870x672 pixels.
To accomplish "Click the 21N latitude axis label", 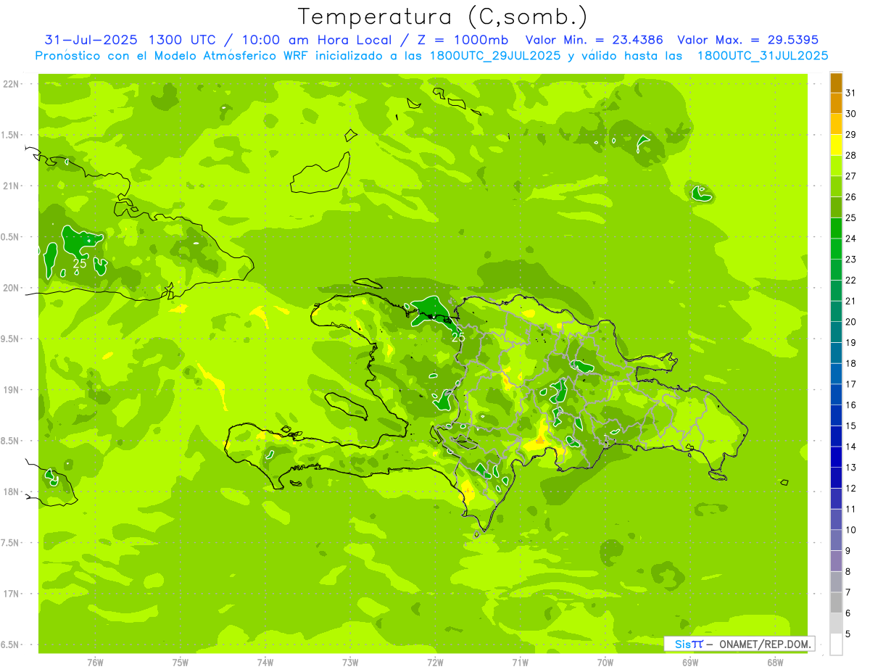I will [x=12, y=186].
